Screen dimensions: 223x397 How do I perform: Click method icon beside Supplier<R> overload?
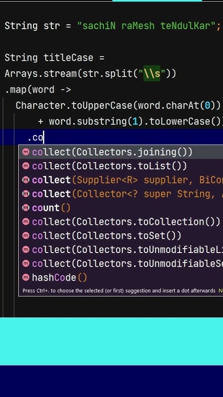click(26, 180)
